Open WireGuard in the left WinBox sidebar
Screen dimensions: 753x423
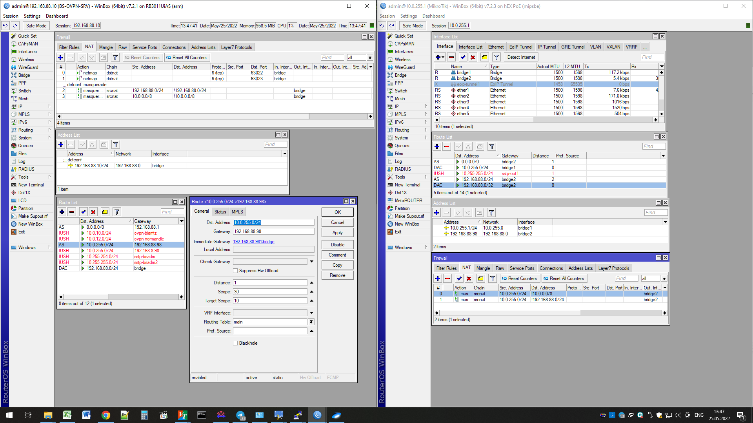[x=28, y=67]
